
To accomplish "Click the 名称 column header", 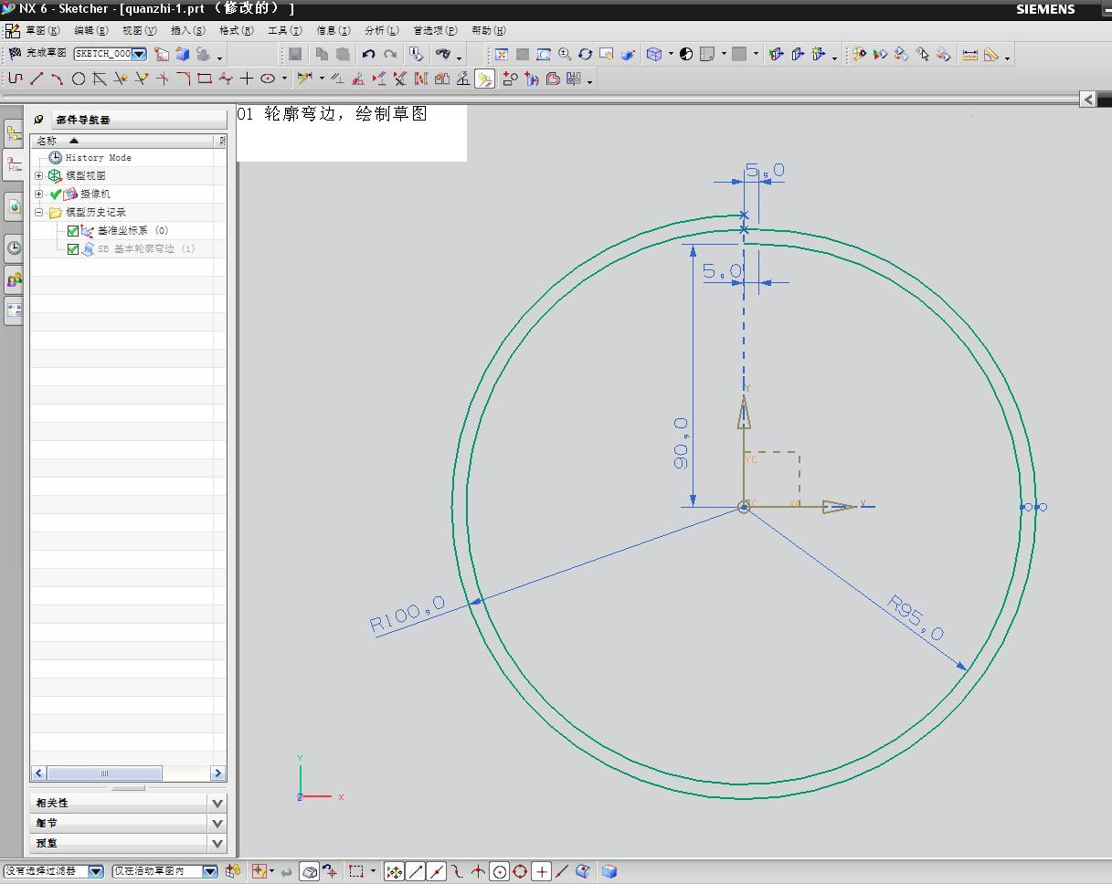I will click(122, 141).
